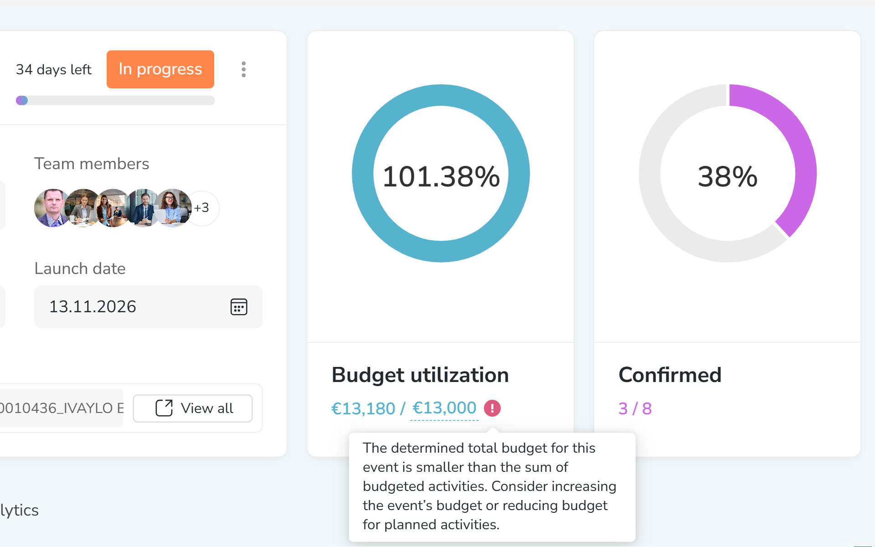
Task: Click the days-left progress bar
Action: 115,100
